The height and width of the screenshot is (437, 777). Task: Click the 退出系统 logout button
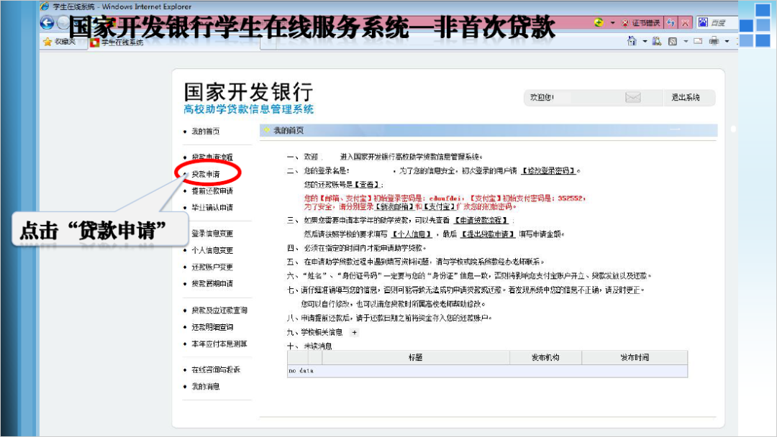point(686,98)
